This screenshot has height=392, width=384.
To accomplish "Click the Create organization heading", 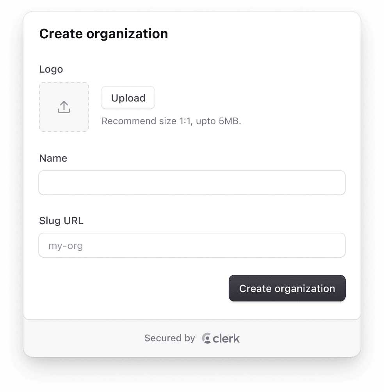I will tap(103, 34).
